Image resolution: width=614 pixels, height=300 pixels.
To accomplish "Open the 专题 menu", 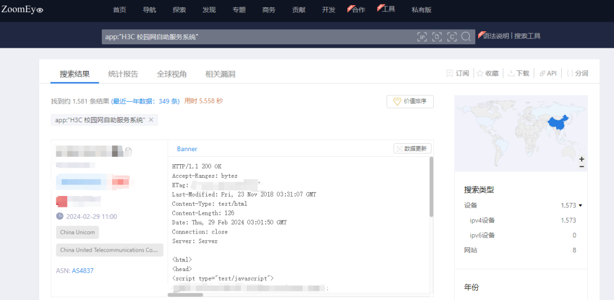I will [239, 10].
